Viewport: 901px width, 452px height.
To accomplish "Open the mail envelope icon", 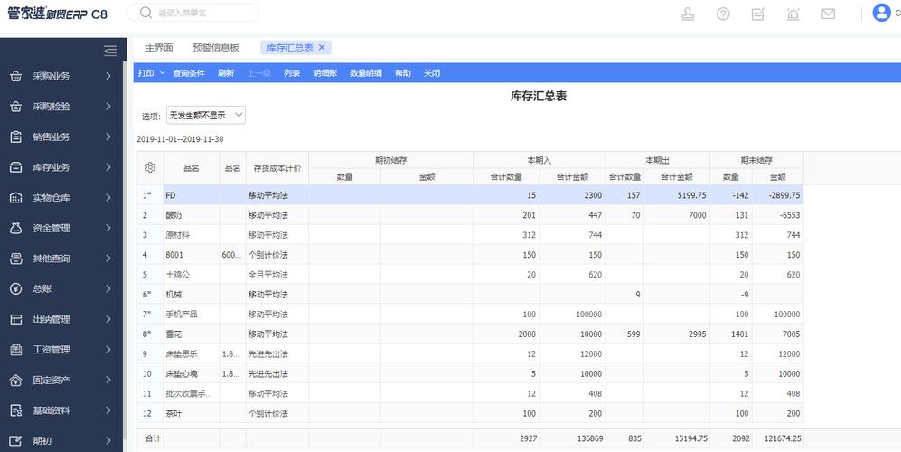I will point(828,14).
